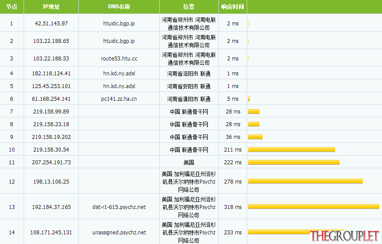Click location 河南省濮阳市 联通

click(189, 99)
